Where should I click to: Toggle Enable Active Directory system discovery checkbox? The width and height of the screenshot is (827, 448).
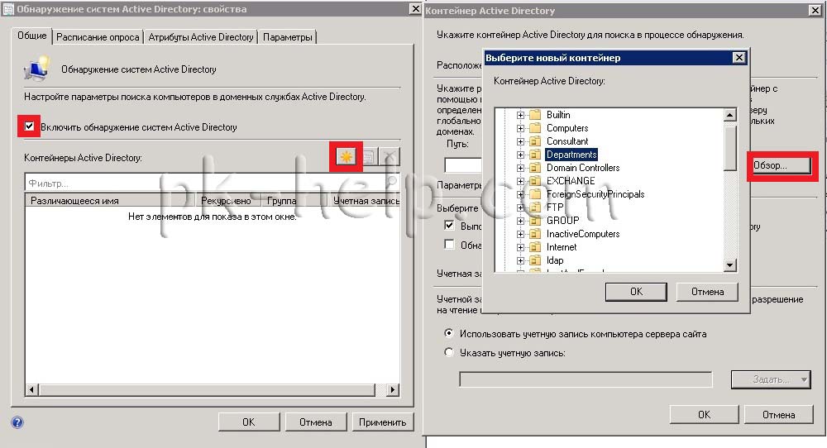coord(30,126)
